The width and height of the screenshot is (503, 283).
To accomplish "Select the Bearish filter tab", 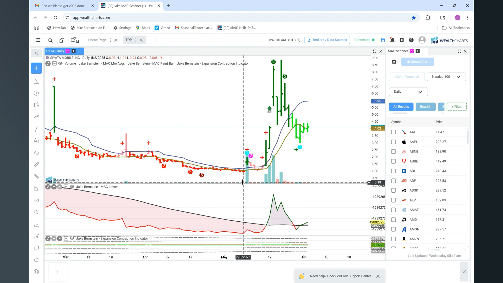I will coord(425,107).
